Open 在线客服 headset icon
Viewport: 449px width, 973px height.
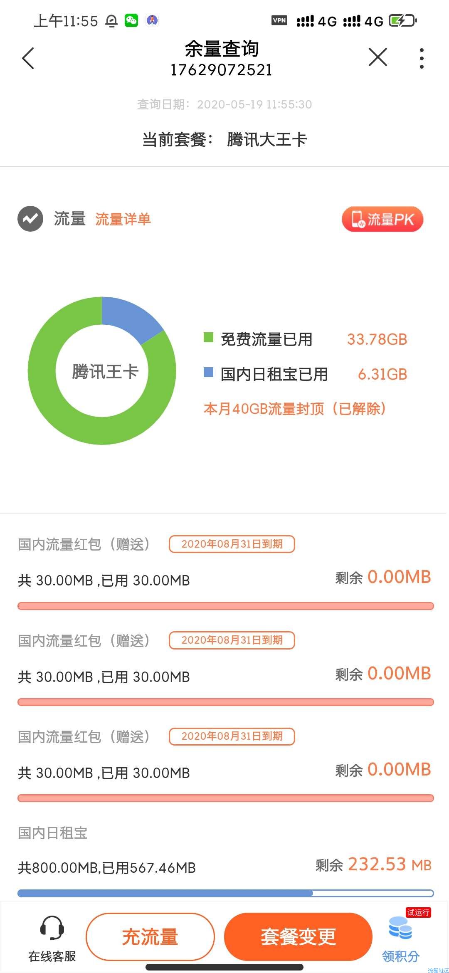pyautogui.click(x=52, y=928)
